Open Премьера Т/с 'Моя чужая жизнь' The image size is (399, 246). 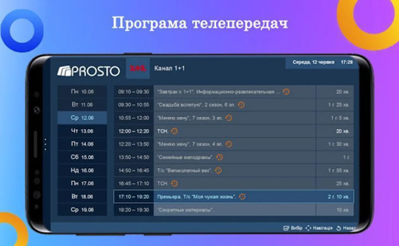[196, 197]
